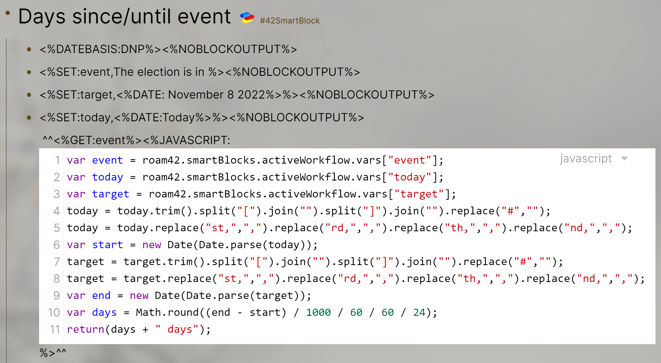The height and width of the screenshot is (363, 661).
Task: Click the LEGO bricks emoji in the title
Action: [x=246, y=17]
